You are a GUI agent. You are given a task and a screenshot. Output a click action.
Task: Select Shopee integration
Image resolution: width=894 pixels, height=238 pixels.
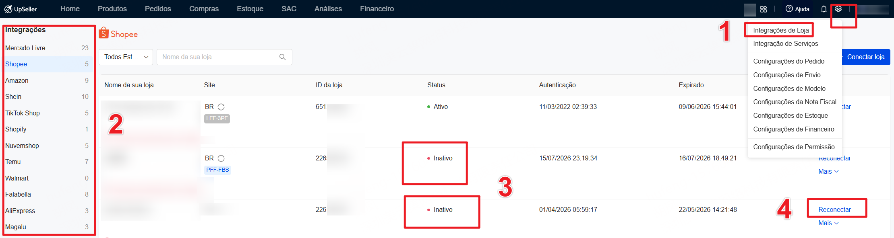tap(47, 64)
